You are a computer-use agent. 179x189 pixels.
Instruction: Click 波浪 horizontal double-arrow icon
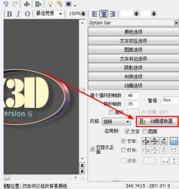click(x=165, y=161)
